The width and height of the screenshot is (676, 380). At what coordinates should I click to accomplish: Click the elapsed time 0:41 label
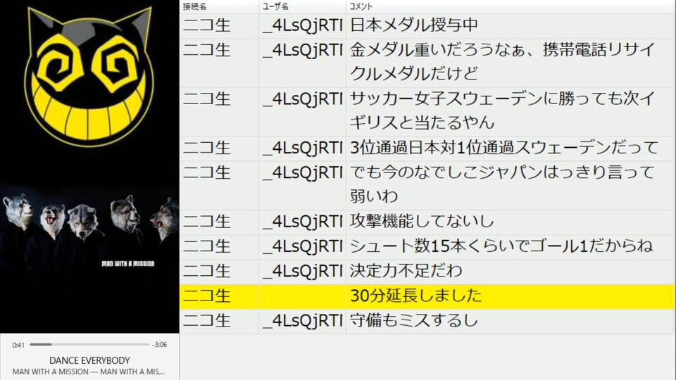[18, 345]
